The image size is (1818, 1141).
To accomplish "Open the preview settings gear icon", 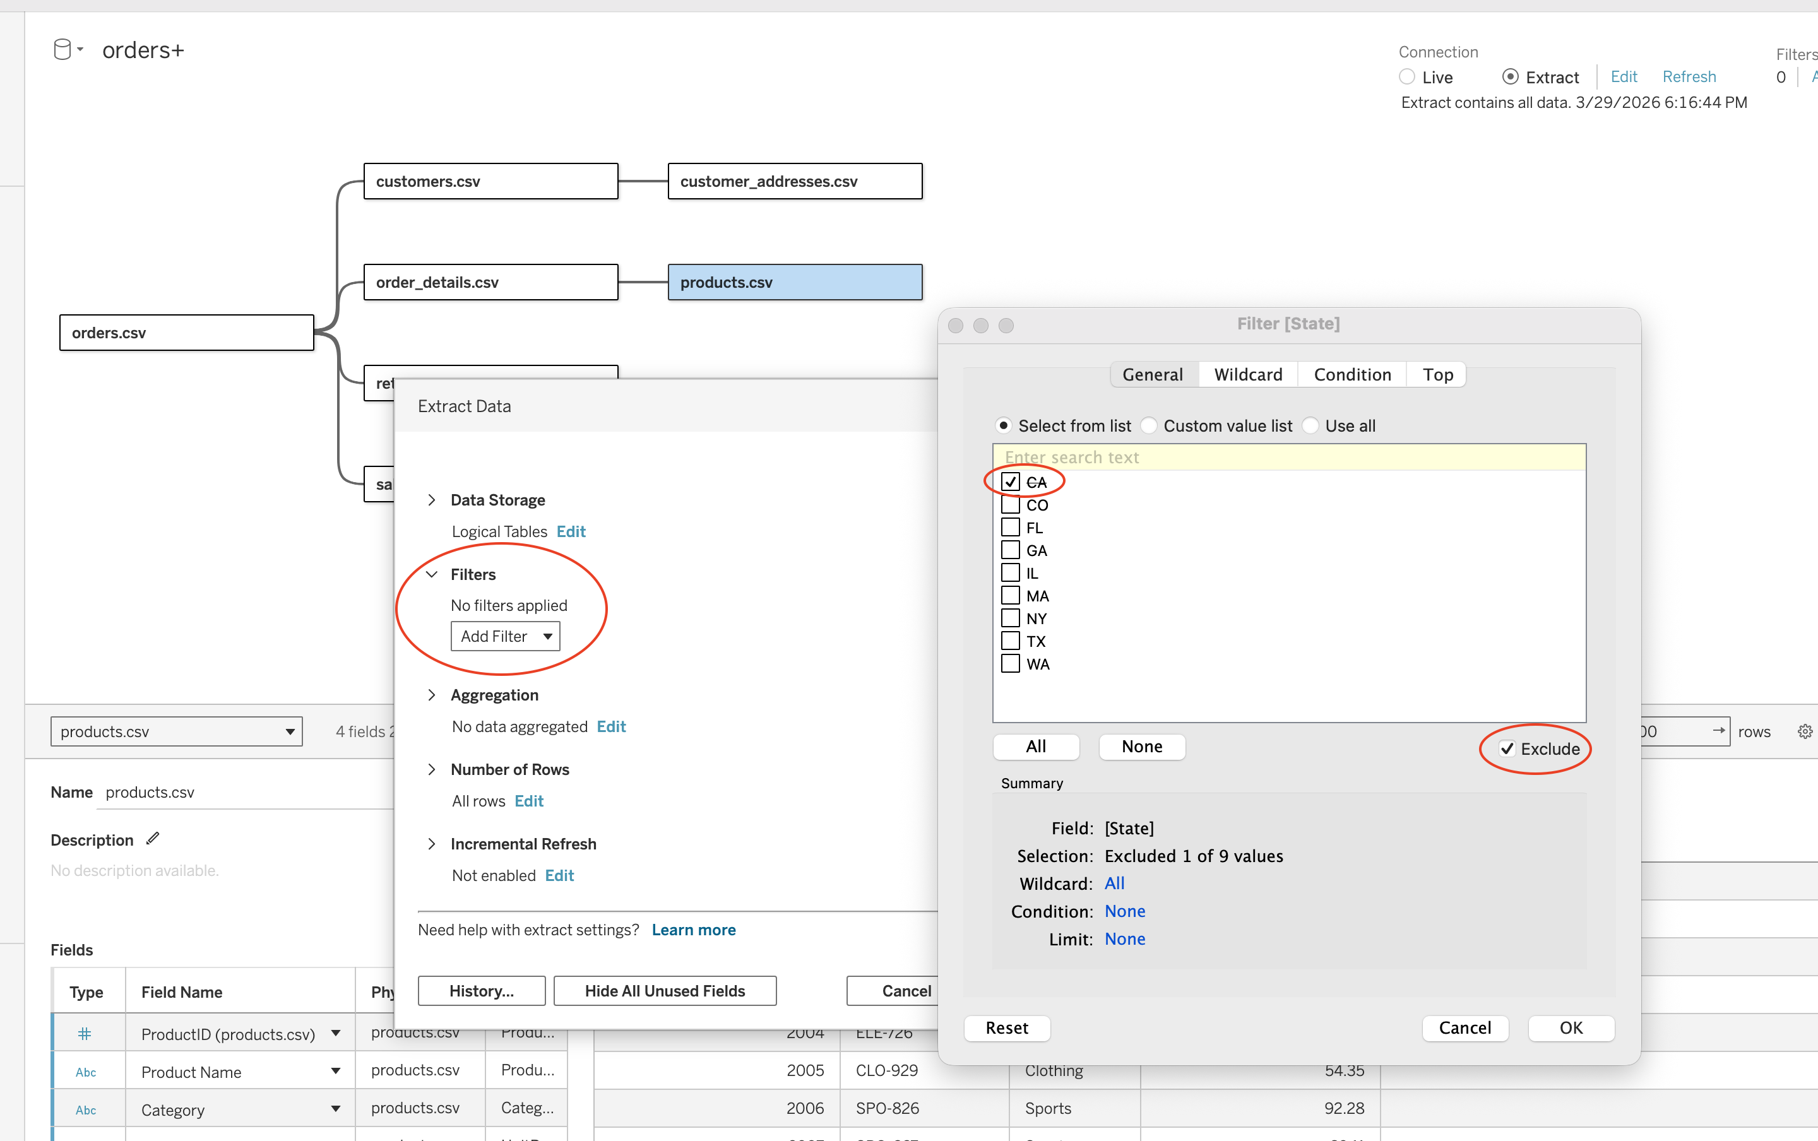I will pyautogui.click(x=1804, y=731).
